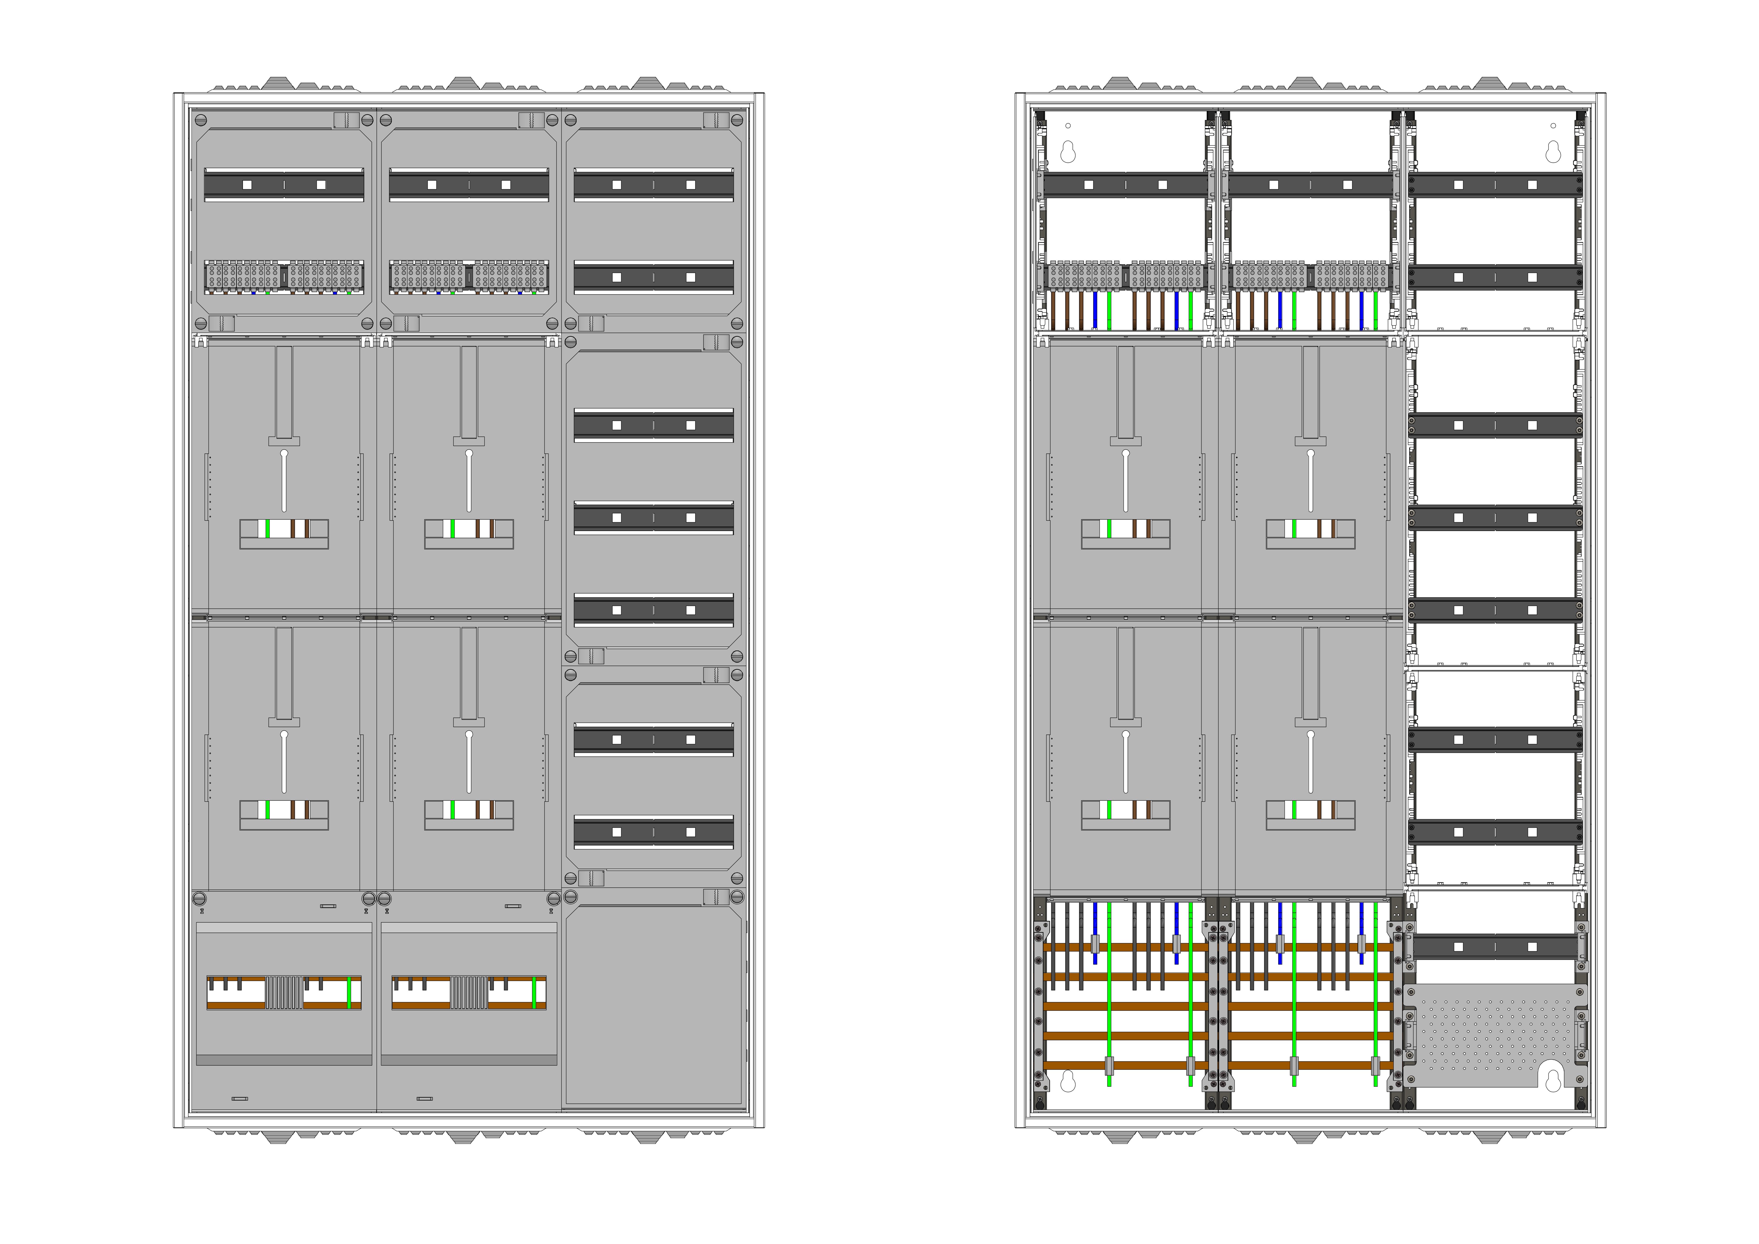Screen dimensions: 1759x1244
Task: Select the lowest DIN rail in right cabinet's right column
Action: tap(1495, 947)
